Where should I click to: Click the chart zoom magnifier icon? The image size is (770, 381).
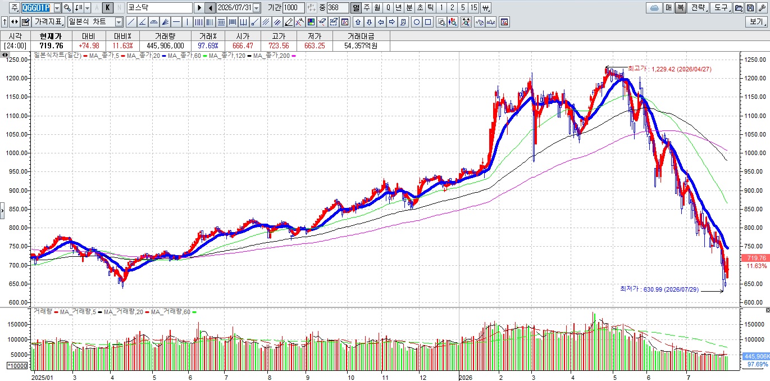[441, 22]
